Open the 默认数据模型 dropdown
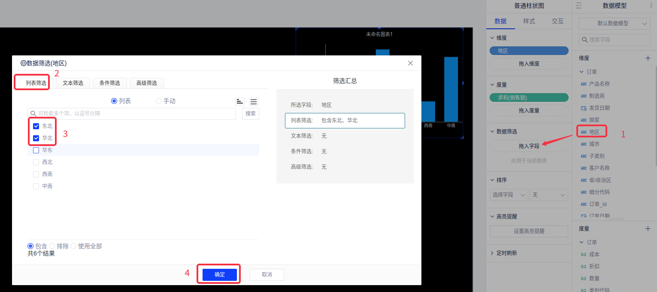Viewport: 657px width, 292px height. (x=614, y=24)
